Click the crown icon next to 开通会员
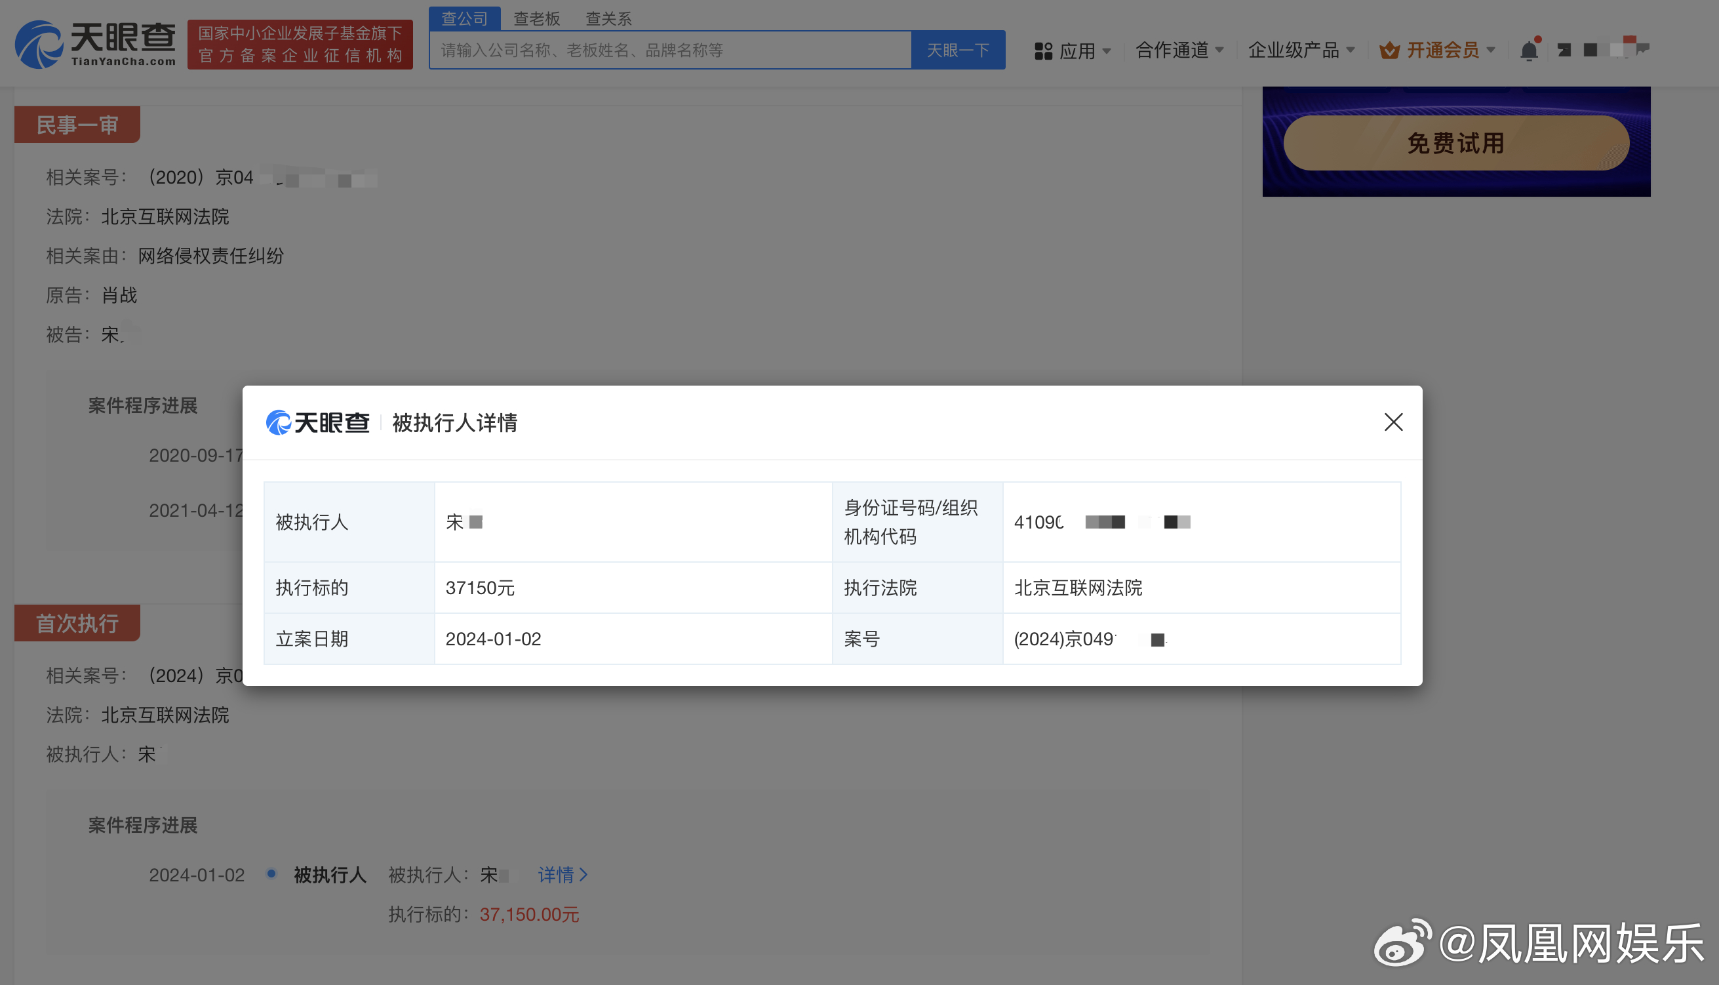Screen dimensions: 1719x985 [1390, 50]
